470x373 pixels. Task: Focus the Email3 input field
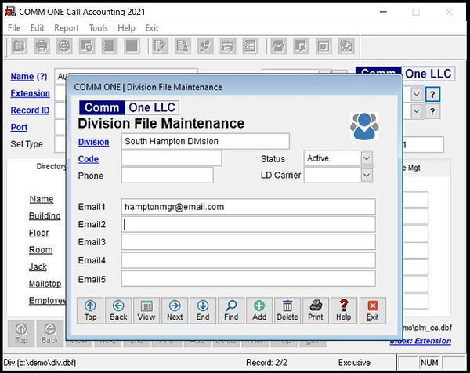point(248,242)
